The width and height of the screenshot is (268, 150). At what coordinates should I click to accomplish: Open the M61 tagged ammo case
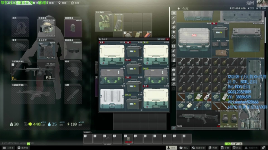(x=134, y=102)
